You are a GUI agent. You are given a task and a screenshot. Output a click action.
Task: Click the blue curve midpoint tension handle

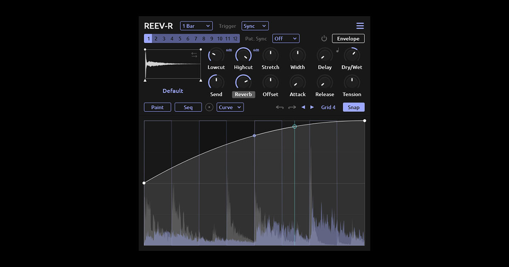click(x=255, y=136)
